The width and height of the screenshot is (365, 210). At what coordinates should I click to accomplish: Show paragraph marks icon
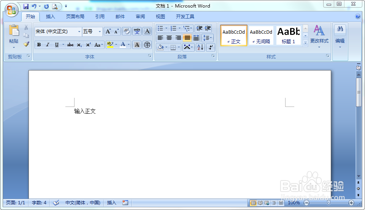[x=210, y=47]
